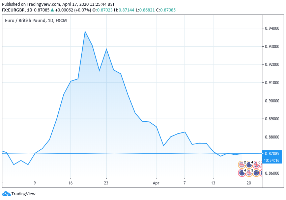The image size is (286, 200).
Task: Select the FX:EURGBP symbol in the header
Action: click(x=14, y=10)
